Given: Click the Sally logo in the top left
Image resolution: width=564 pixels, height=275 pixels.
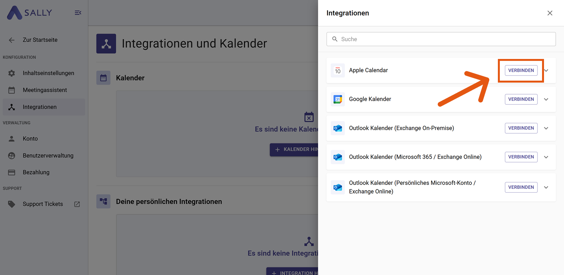Looking at the screenshot, I should tap(29, 13).
